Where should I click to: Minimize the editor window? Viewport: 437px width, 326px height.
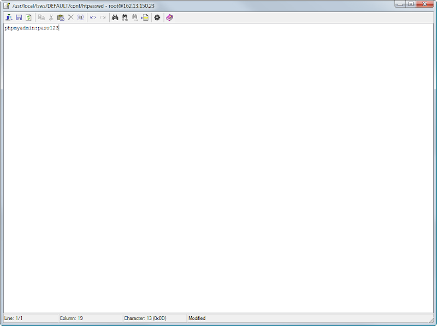pyautogui.click(x=400, y=4)
